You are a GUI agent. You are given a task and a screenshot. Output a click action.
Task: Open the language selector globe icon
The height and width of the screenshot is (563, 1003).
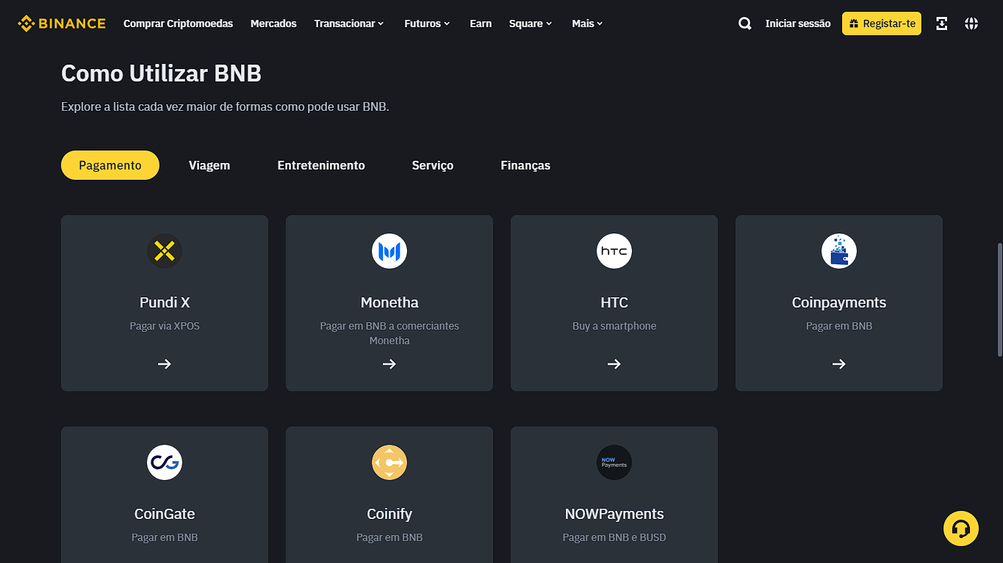click(x=971, y=23)
